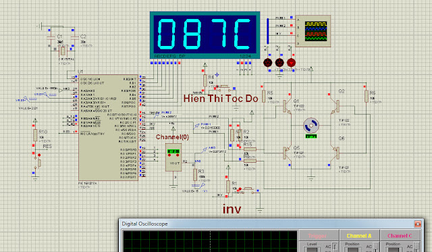Click the leftmost dim LED
Image resolution: width=432 pixels, height=252 pixels.
tap(267, 63)
